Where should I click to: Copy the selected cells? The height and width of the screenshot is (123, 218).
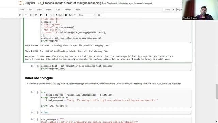[36, 15]
